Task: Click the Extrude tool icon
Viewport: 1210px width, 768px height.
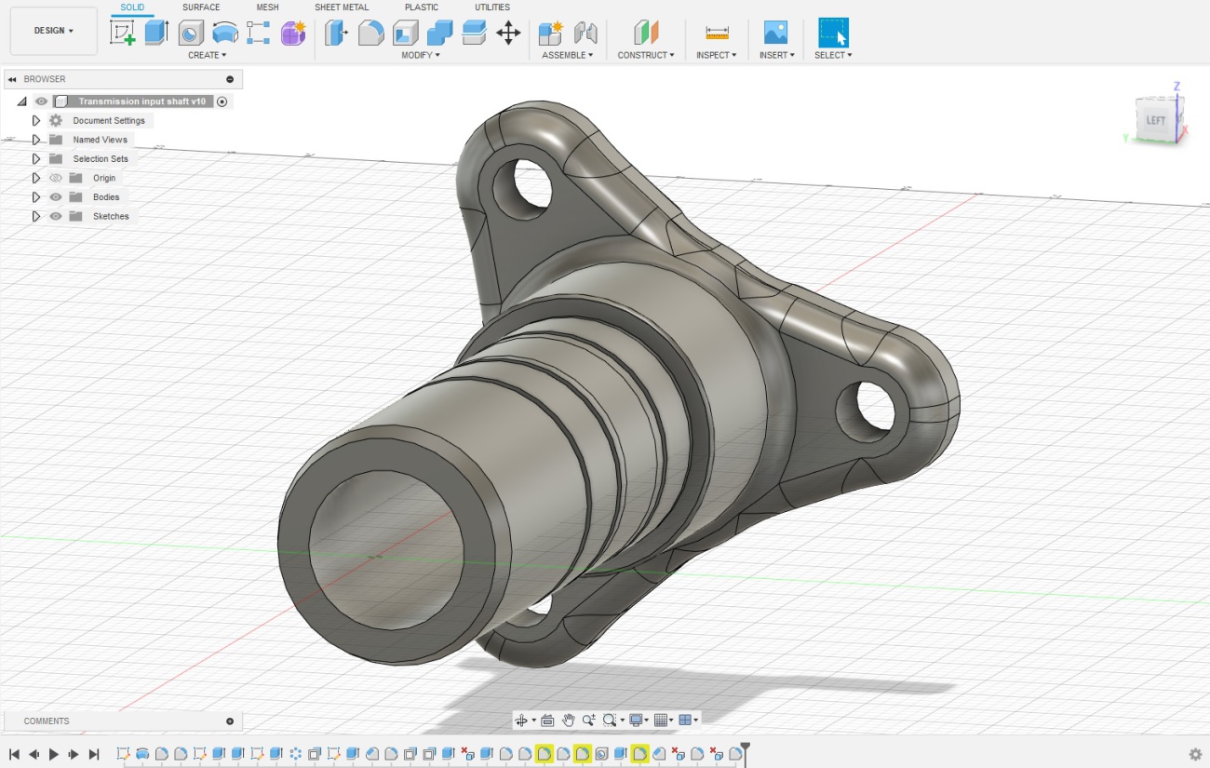Action: [x=156, y=34]
